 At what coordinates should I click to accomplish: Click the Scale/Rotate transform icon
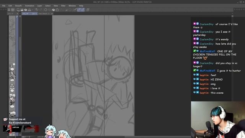[x=57, y=10]
